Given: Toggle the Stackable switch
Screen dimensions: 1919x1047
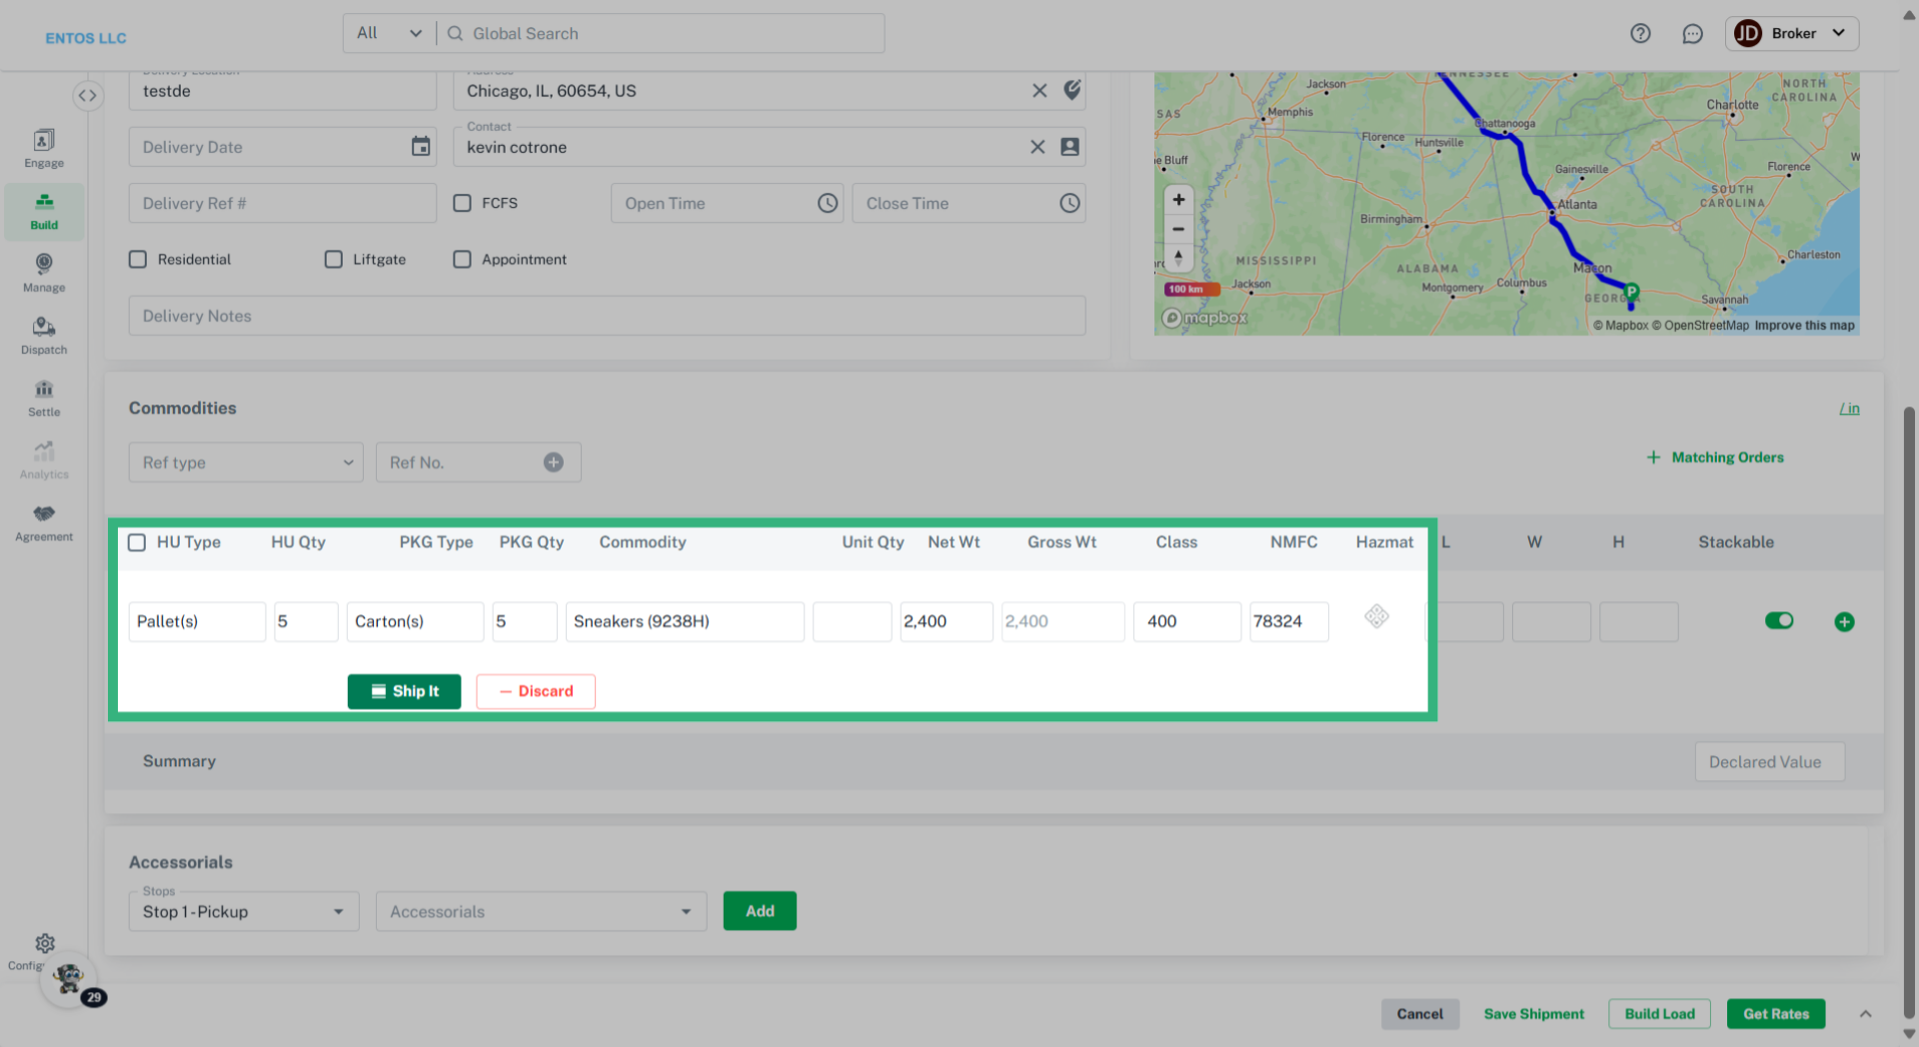Looking at the screenshot, I should tap(1778, 621).
